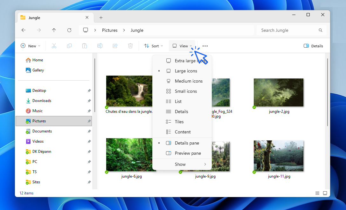Click the Details button on the toolbar

click(x=313, y=46)
